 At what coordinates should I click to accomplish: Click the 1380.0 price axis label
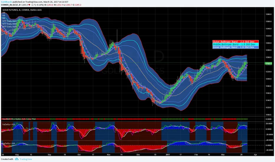click(x=269, y=14)
